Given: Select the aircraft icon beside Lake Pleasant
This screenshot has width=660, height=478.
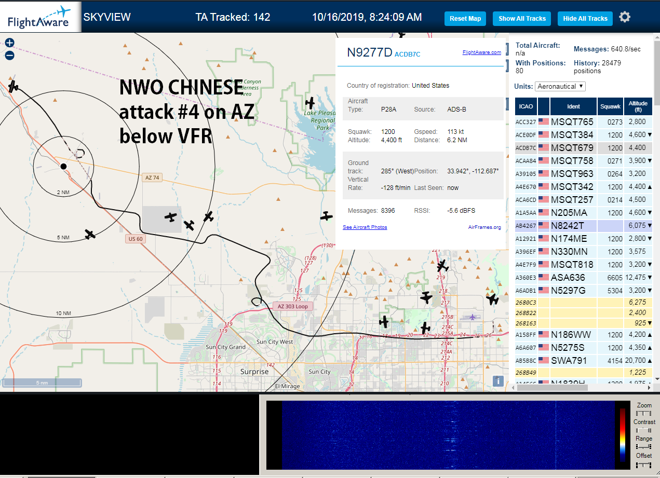Looking at the screenshot, I should coord(311,103).
